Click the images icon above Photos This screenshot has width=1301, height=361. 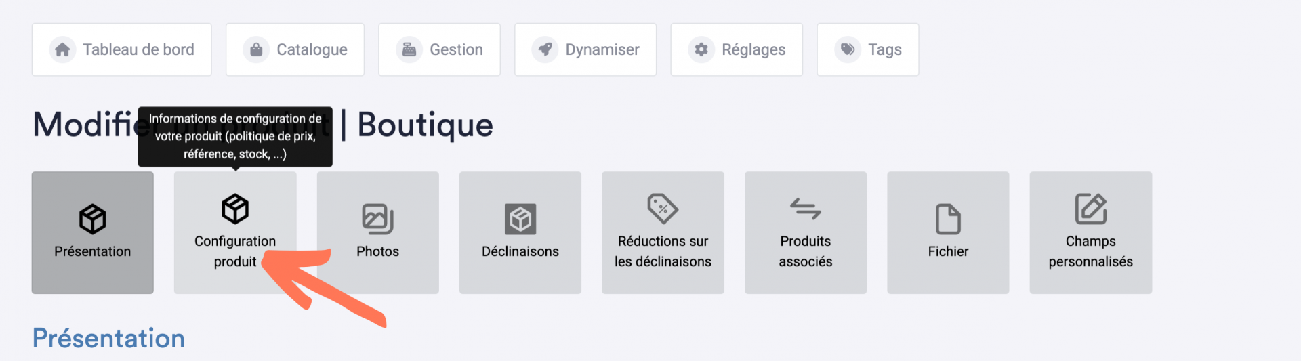378,219
